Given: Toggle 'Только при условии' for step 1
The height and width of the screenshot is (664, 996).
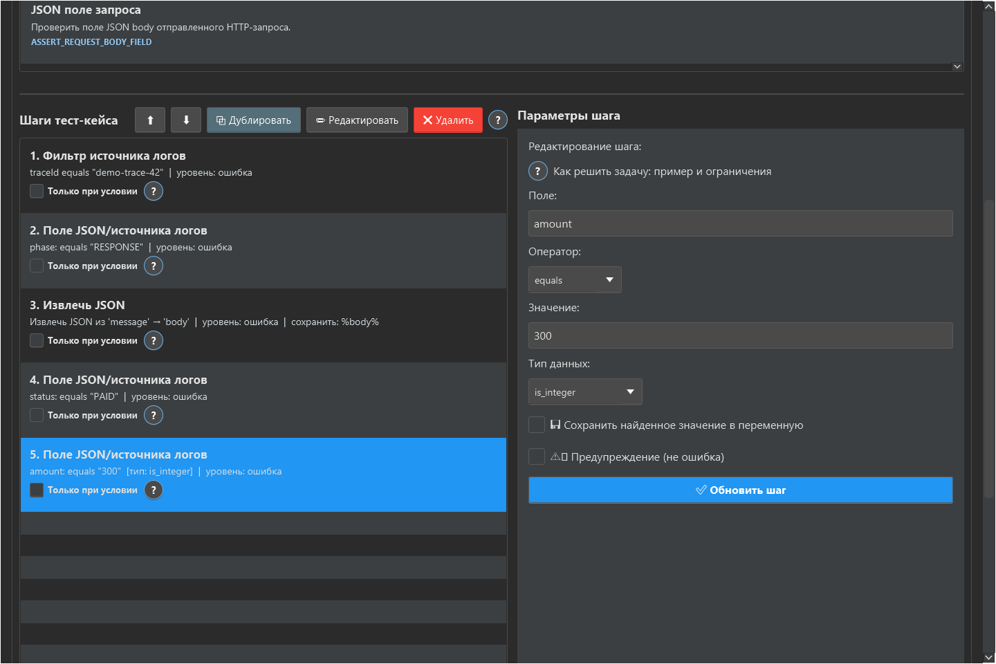Looking at the screenshot, I should [x=37, y=192].
